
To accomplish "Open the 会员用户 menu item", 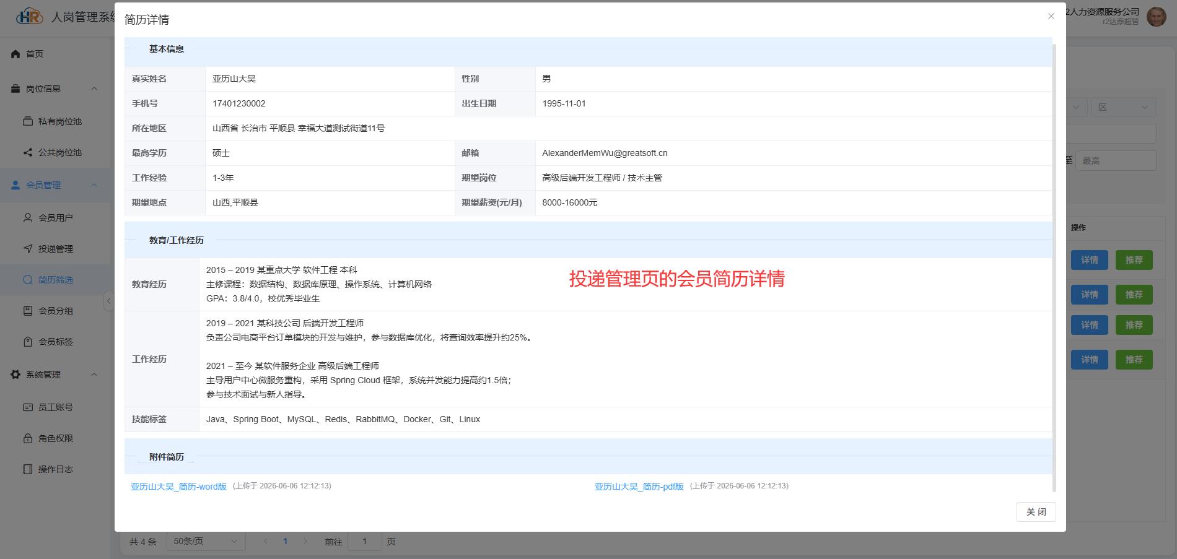I will point(55,218).
